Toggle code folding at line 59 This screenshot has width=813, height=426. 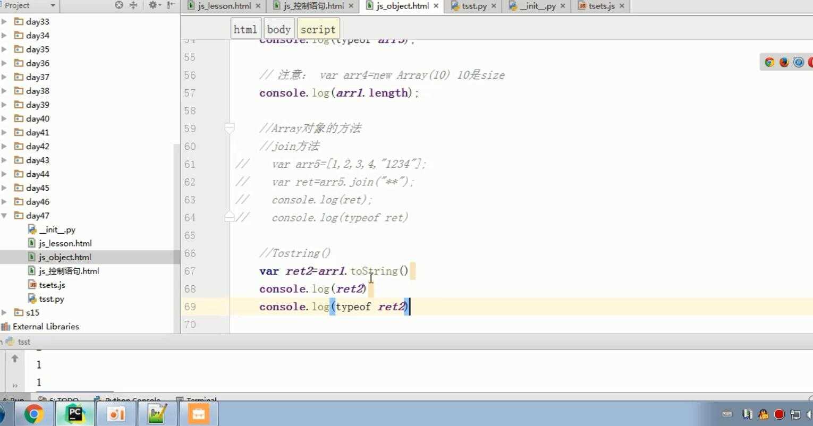(x=230, y=128)
